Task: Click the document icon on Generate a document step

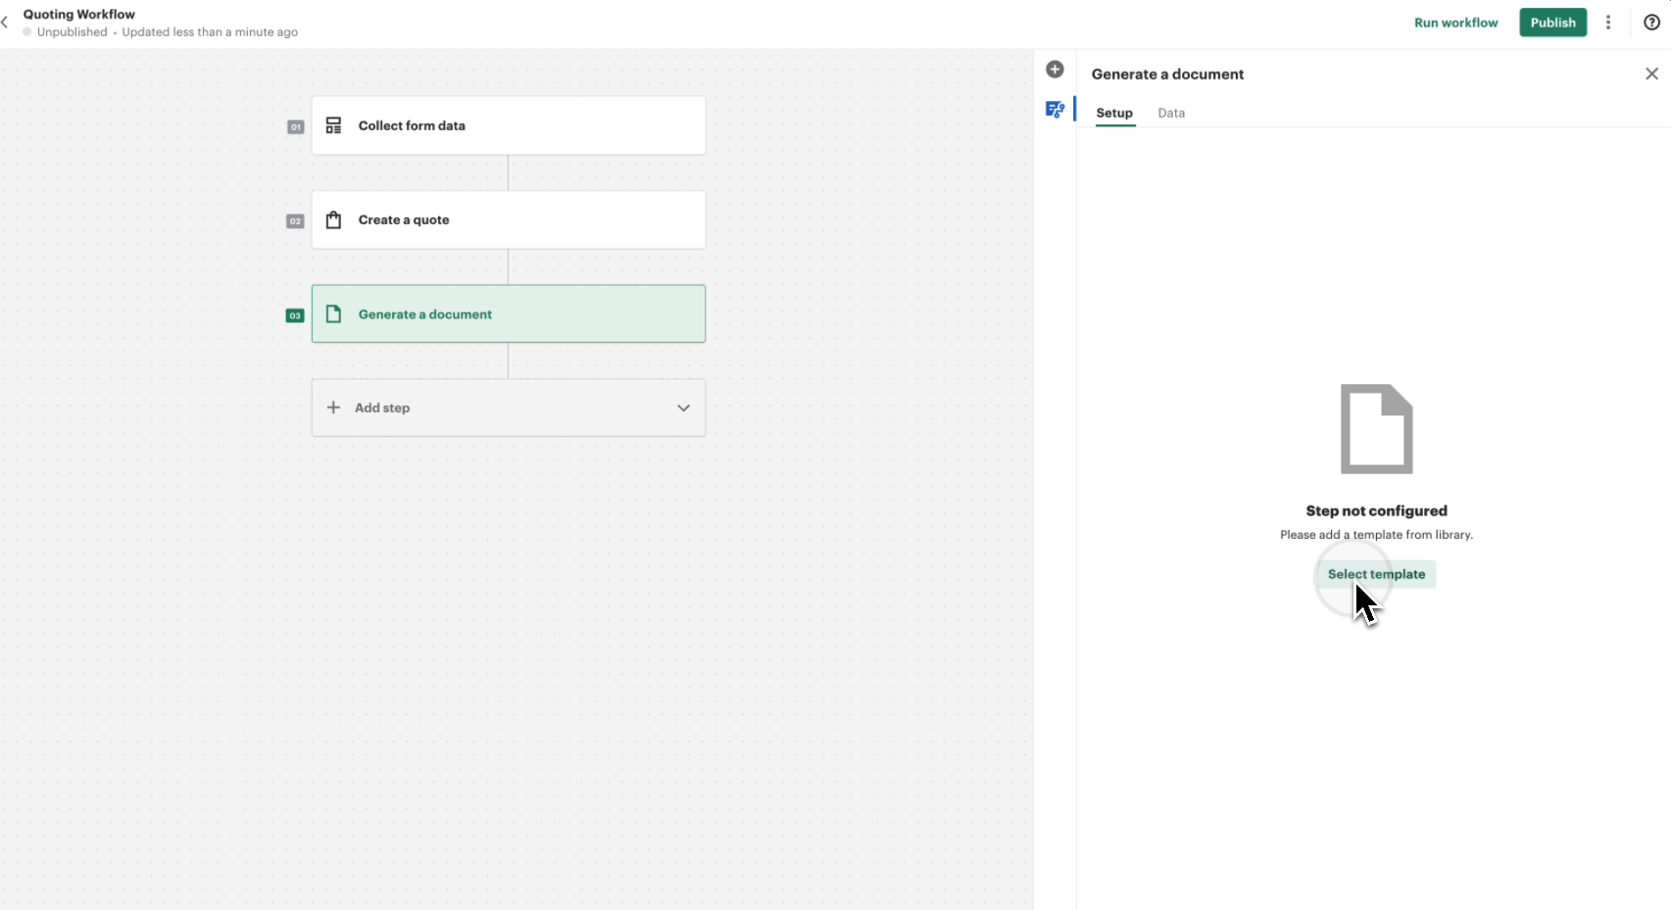Action: 333,313
